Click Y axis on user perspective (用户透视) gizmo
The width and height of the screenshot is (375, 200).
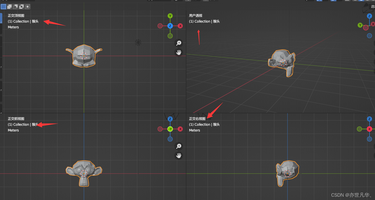pos(360,25)
